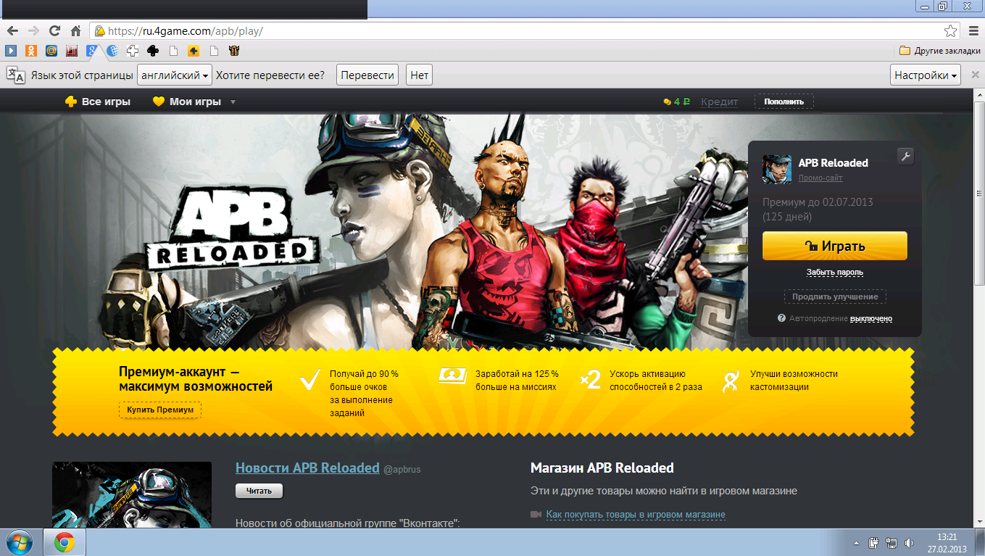Open the Mail.ru @ bookmark icon
The image size is (985, 556).
click(x=51, y=51)
